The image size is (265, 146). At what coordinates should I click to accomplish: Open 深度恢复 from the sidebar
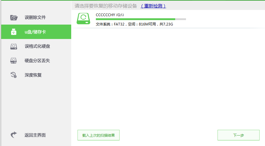pyautogui.click(x=33, y=75)
